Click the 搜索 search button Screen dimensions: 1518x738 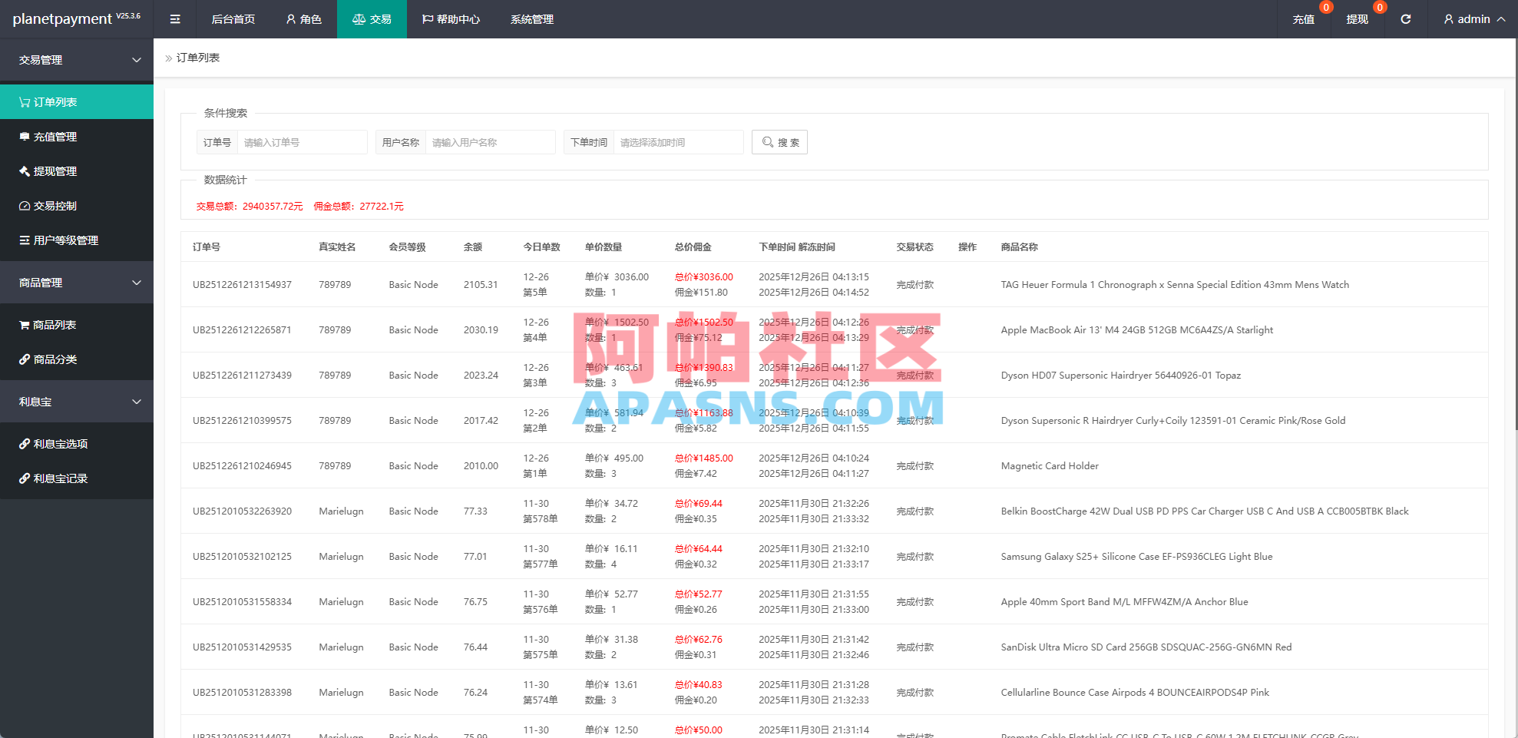pos(779,142)
